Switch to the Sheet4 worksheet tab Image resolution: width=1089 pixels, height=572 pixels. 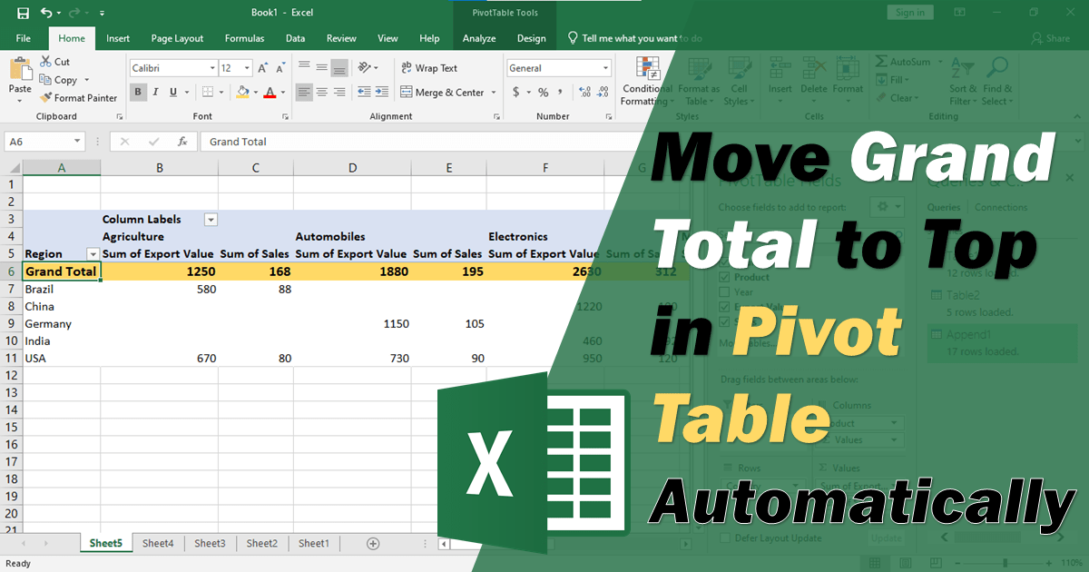click(x=158, y=542)
